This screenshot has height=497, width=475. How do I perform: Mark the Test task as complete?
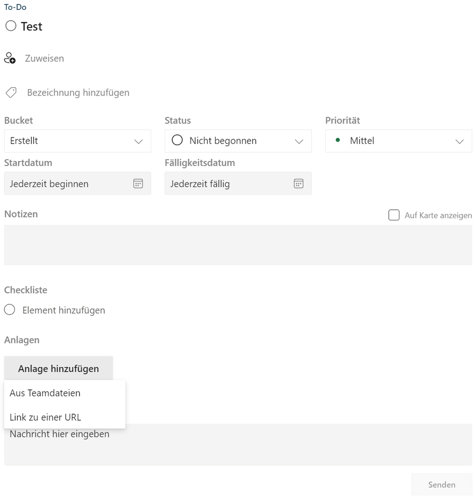point(10,26)
